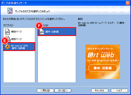
Task: Choose the 単数ページ category label
Action: (16, 32)
